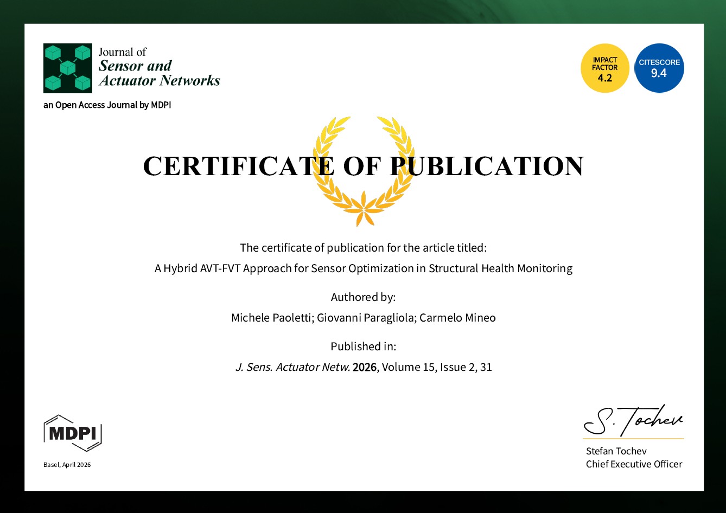726x513 pixels.
Task: Click the name Stefan Tochev
Action: 616,451
